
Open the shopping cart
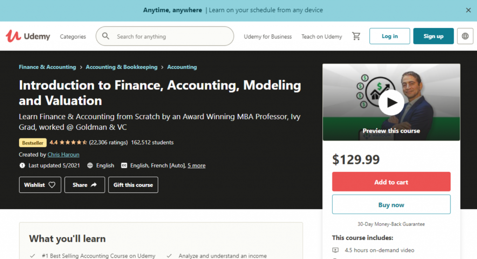[x=356, y=36]
